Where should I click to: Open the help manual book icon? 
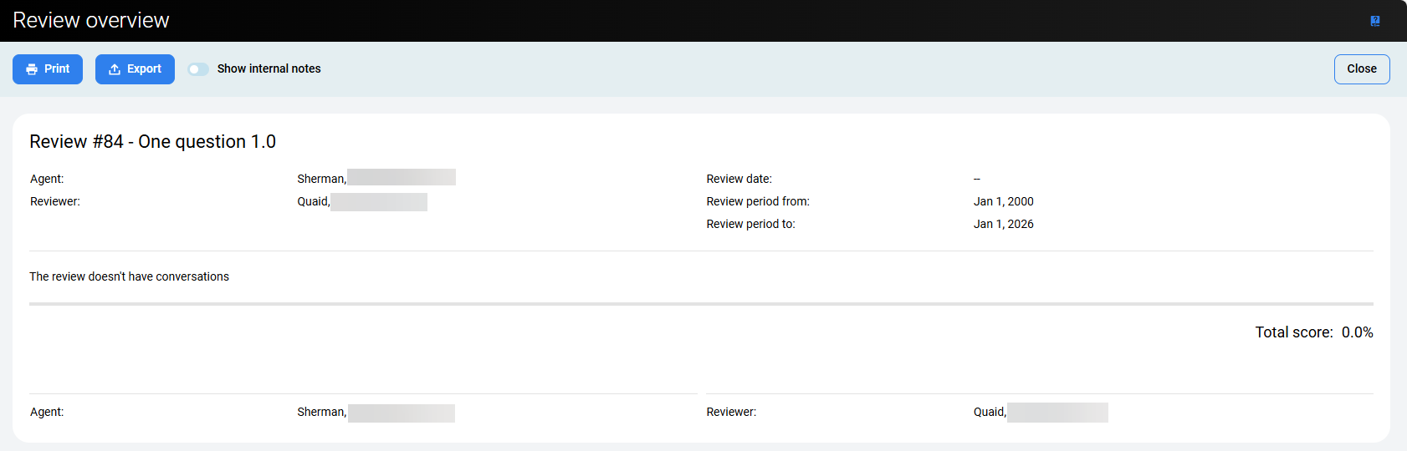(1374, 21)
